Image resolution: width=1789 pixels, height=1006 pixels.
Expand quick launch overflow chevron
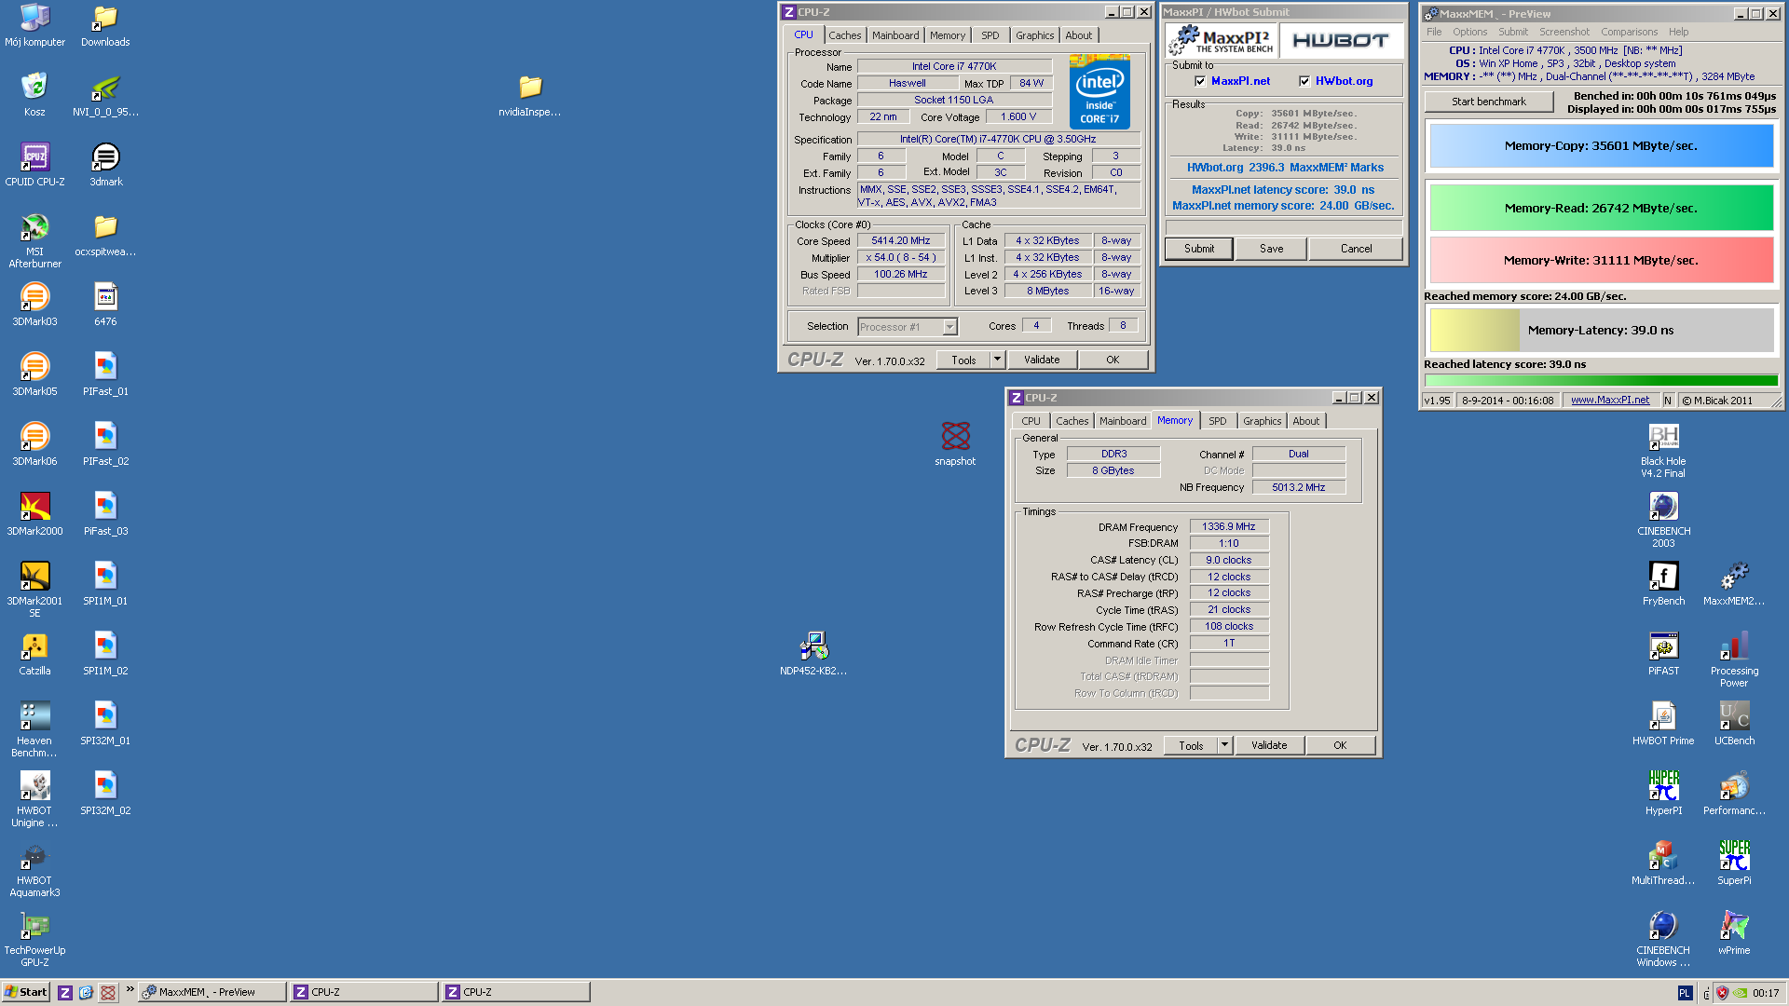(130, 988)
